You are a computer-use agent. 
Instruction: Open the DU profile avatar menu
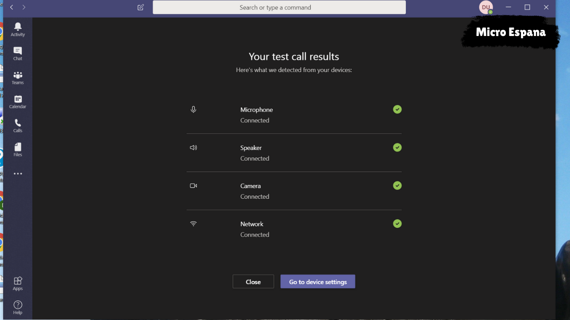point(486,8)
